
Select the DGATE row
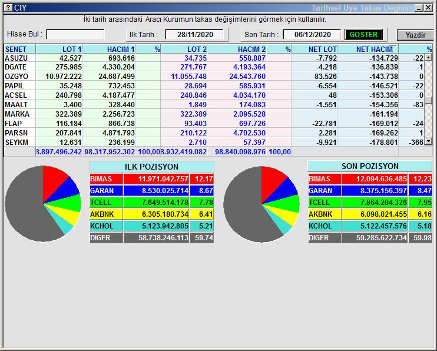(214, 67)
